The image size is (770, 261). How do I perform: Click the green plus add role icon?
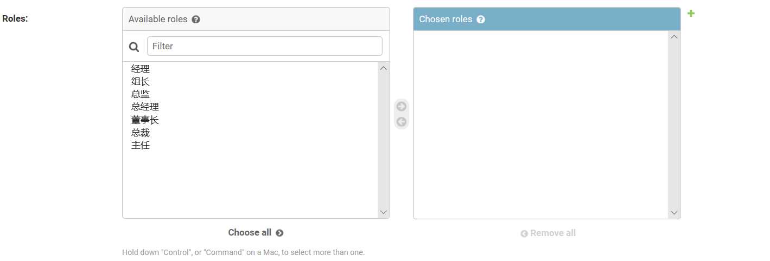pyautogui.click(x=691, y=14)
